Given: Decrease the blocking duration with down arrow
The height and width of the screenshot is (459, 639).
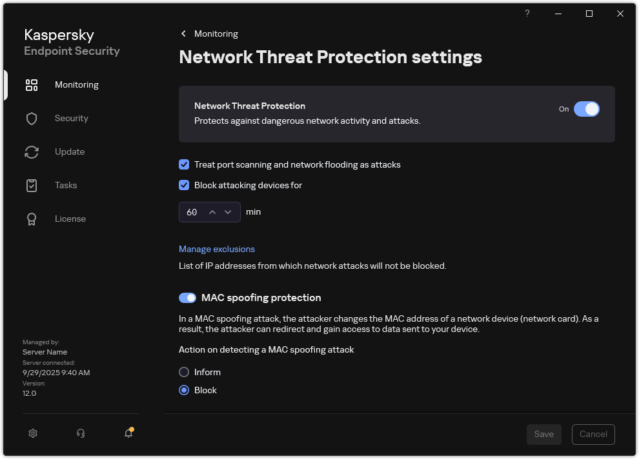Looking at the screenshot, I should pyautogui.click(x=228, y=211).
